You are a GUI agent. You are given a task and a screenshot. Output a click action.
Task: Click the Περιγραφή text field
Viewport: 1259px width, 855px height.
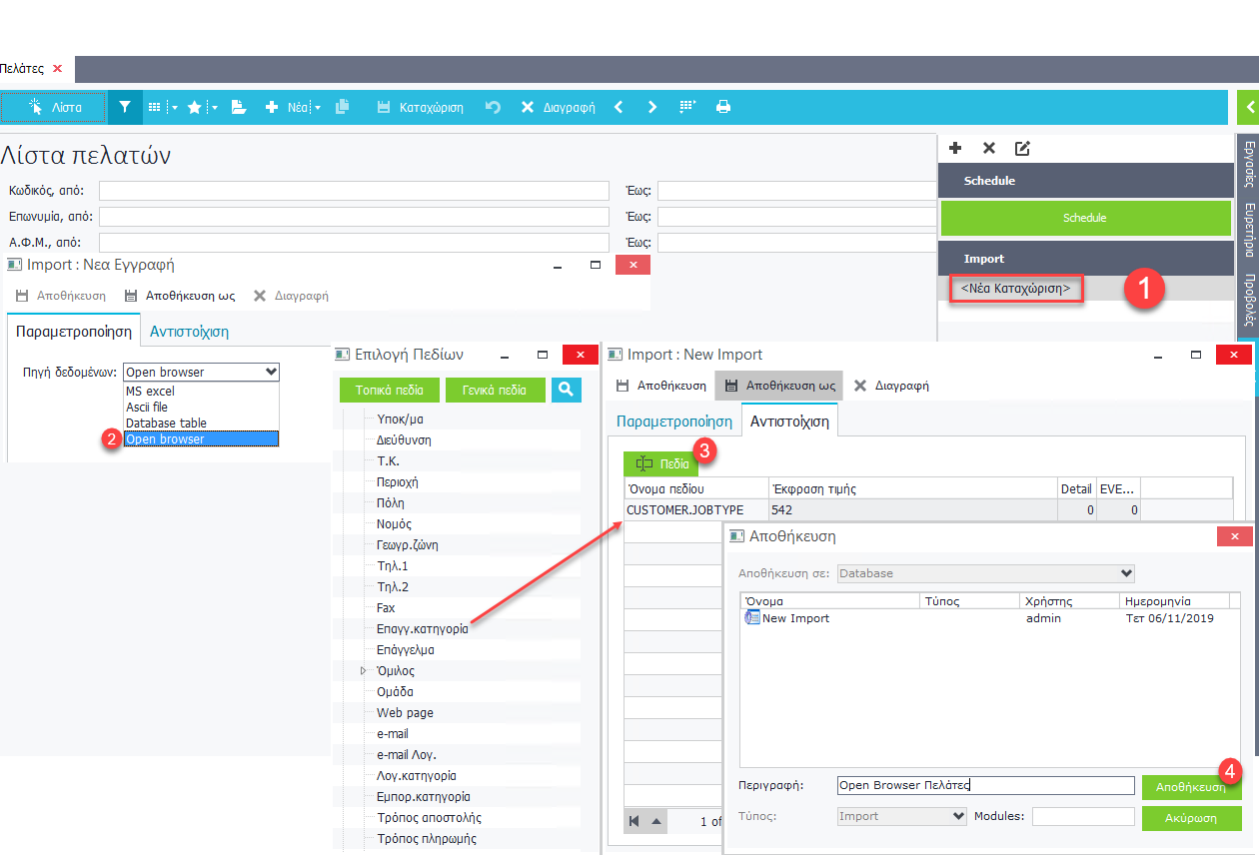coord(985,786)
